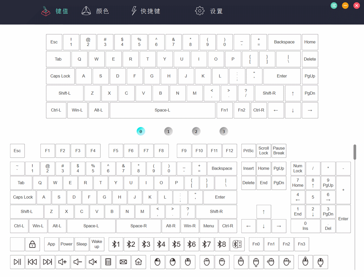The height and width of the screenshot is (277, 364).
Task: Select the padlock lock key icon
Action: (x=32, y=244)
